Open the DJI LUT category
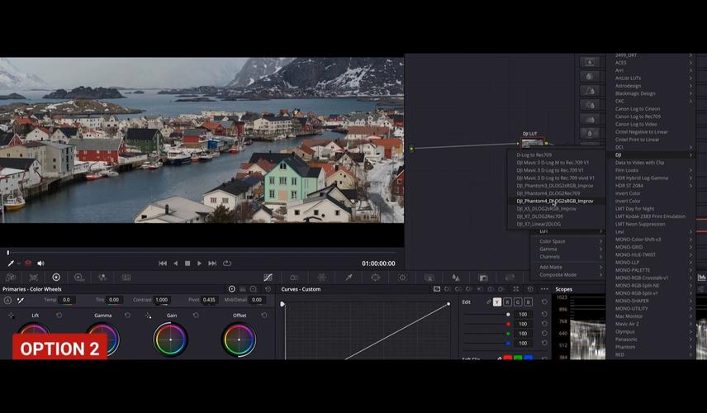The width and height of the screenshot is (707, 413). [653, 154]
